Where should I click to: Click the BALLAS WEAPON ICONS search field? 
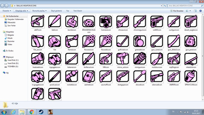point(186,6)
